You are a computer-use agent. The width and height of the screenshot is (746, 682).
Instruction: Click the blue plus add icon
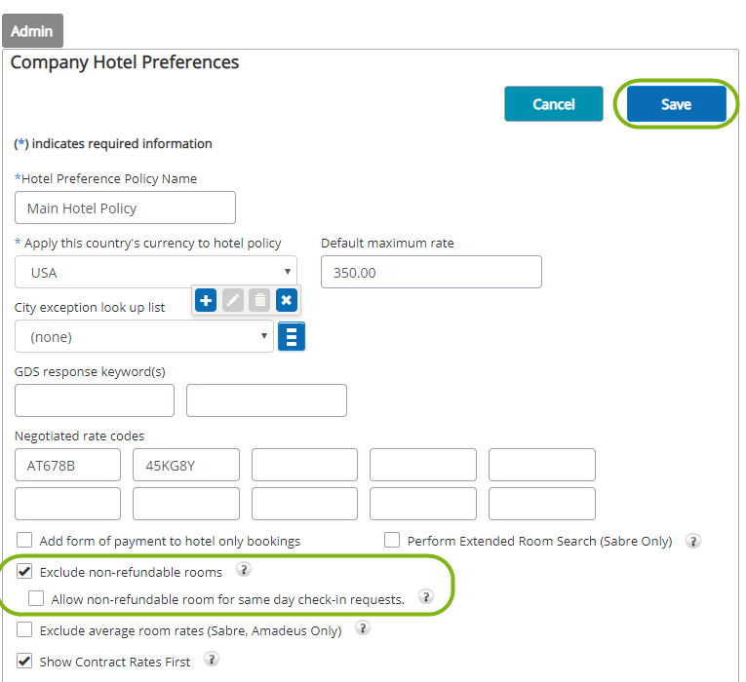coord(206,300)
